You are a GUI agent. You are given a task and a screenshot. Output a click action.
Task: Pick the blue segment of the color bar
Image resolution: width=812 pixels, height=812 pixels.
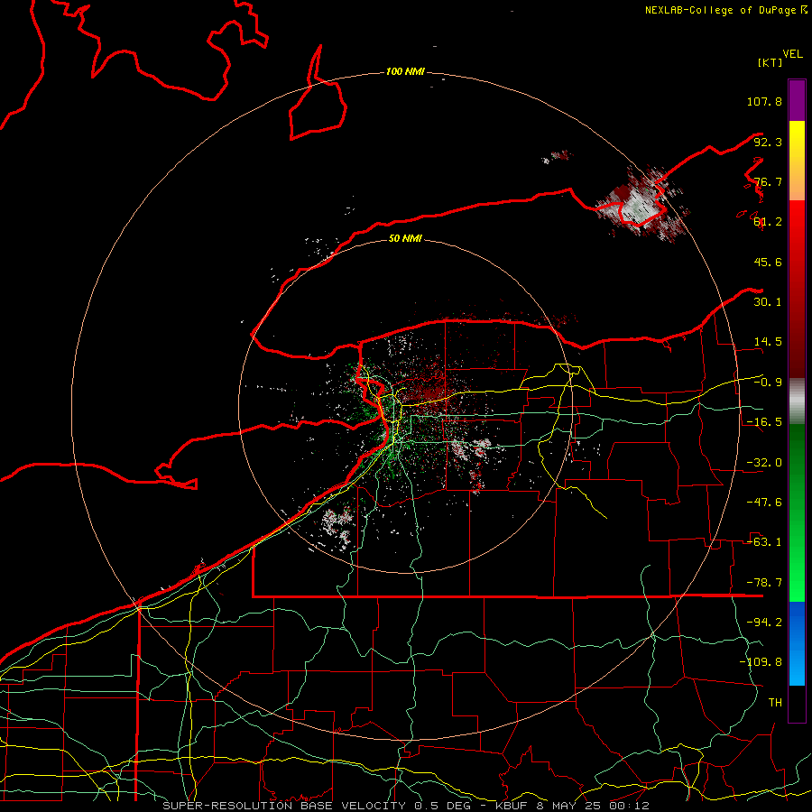[x=797, y=643]
